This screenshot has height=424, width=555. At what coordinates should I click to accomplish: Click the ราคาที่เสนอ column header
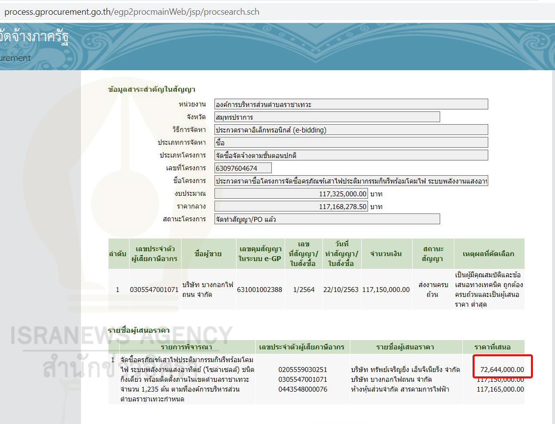(x=493, y=347)
